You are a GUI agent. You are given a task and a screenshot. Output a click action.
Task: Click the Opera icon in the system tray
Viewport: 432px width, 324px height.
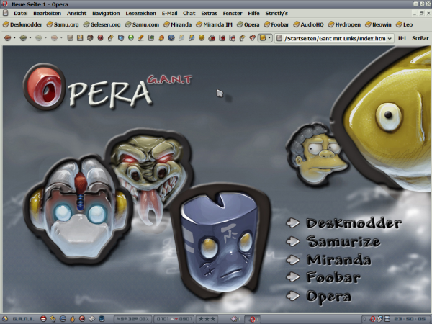(372, 319)
